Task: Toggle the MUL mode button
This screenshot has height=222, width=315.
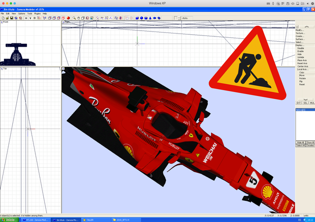Action: pyautogui.click(x=312, y=103)
